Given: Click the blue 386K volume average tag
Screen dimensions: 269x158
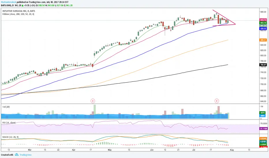Looking at the screenshot, I should click(x=263, y=116).
